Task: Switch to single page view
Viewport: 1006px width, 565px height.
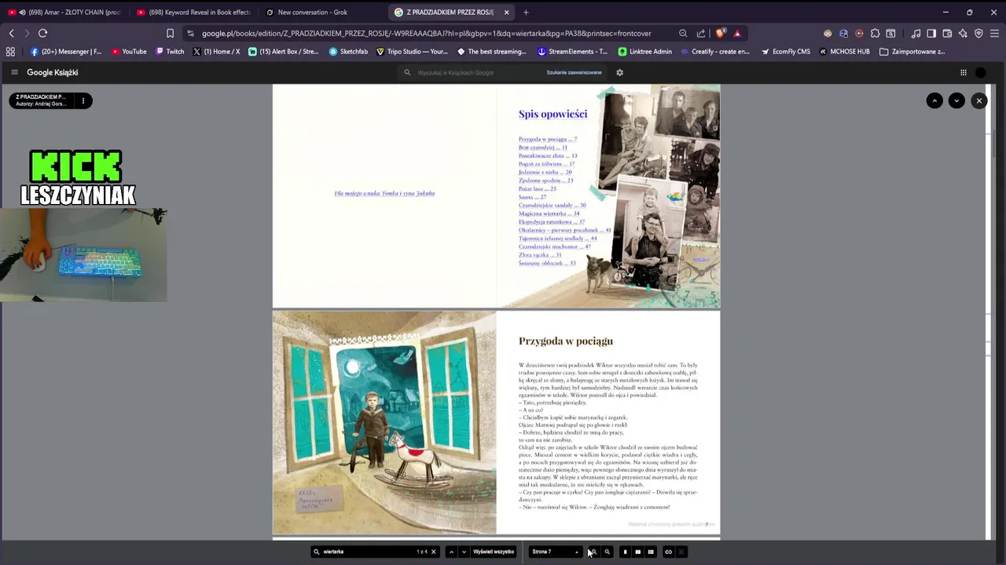Action: click(x=625, y=552)
